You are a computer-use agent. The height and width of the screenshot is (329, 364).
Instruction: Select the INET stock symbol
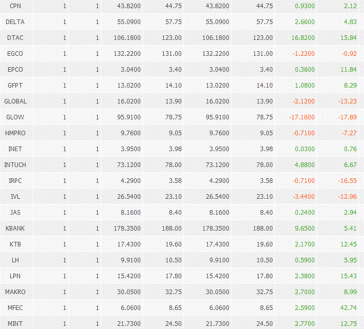(15, 149)
